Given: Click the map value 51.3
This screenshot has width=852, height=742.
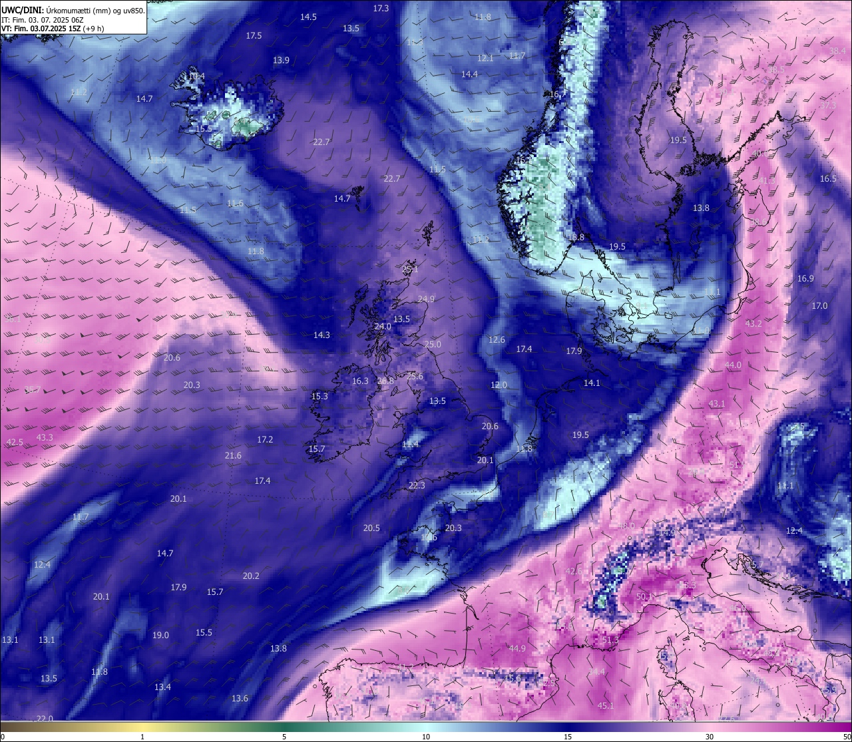Looking at the screenshot, I should click(610, 640).
